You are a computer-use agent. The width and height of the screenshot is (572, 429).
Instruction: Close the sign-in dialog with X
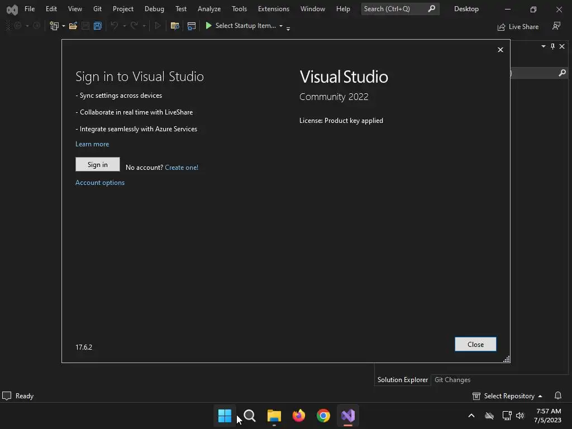coord(500,50)
